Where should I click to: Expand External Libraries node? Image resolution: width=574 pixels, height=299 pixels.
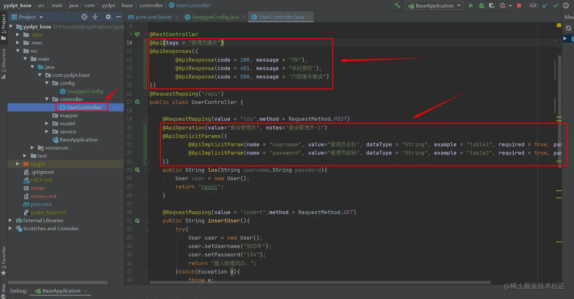(11, 220)
